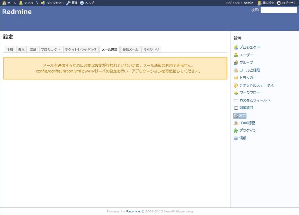Click the My Page user icon
Screen dimensions: 299x215
(21, 3)
